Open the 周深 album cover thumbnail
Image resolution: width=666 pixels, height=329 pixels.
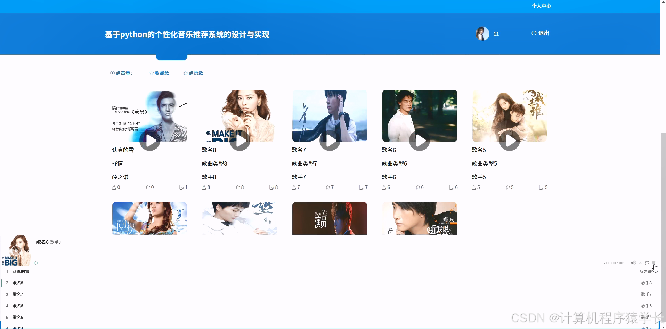click(239, 218)
